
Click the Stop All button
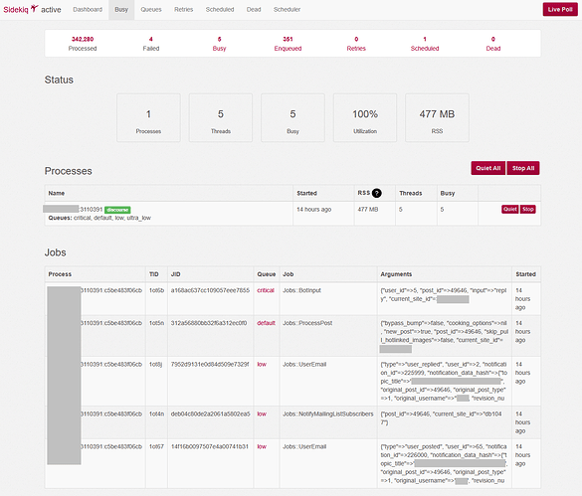click(x=523, y=168)
